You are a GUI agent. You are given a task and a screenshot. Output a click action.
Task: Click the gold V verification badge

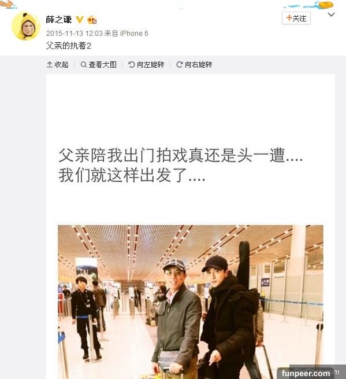(x=80, y=20)
